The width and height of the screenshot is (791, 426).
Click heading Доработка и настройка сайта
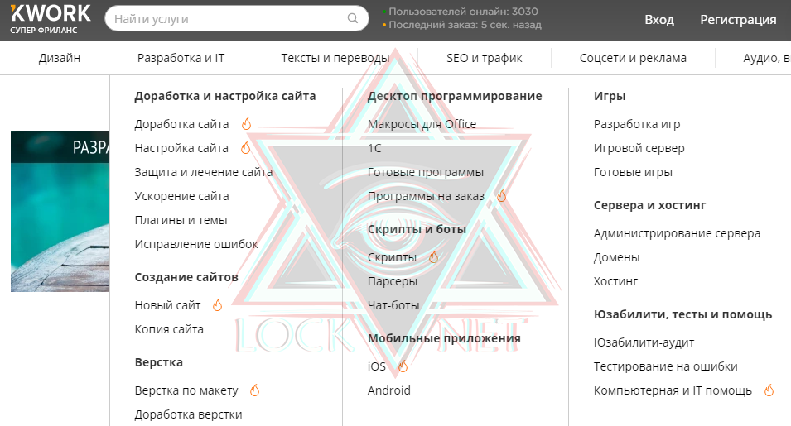[x=225, y=96]
